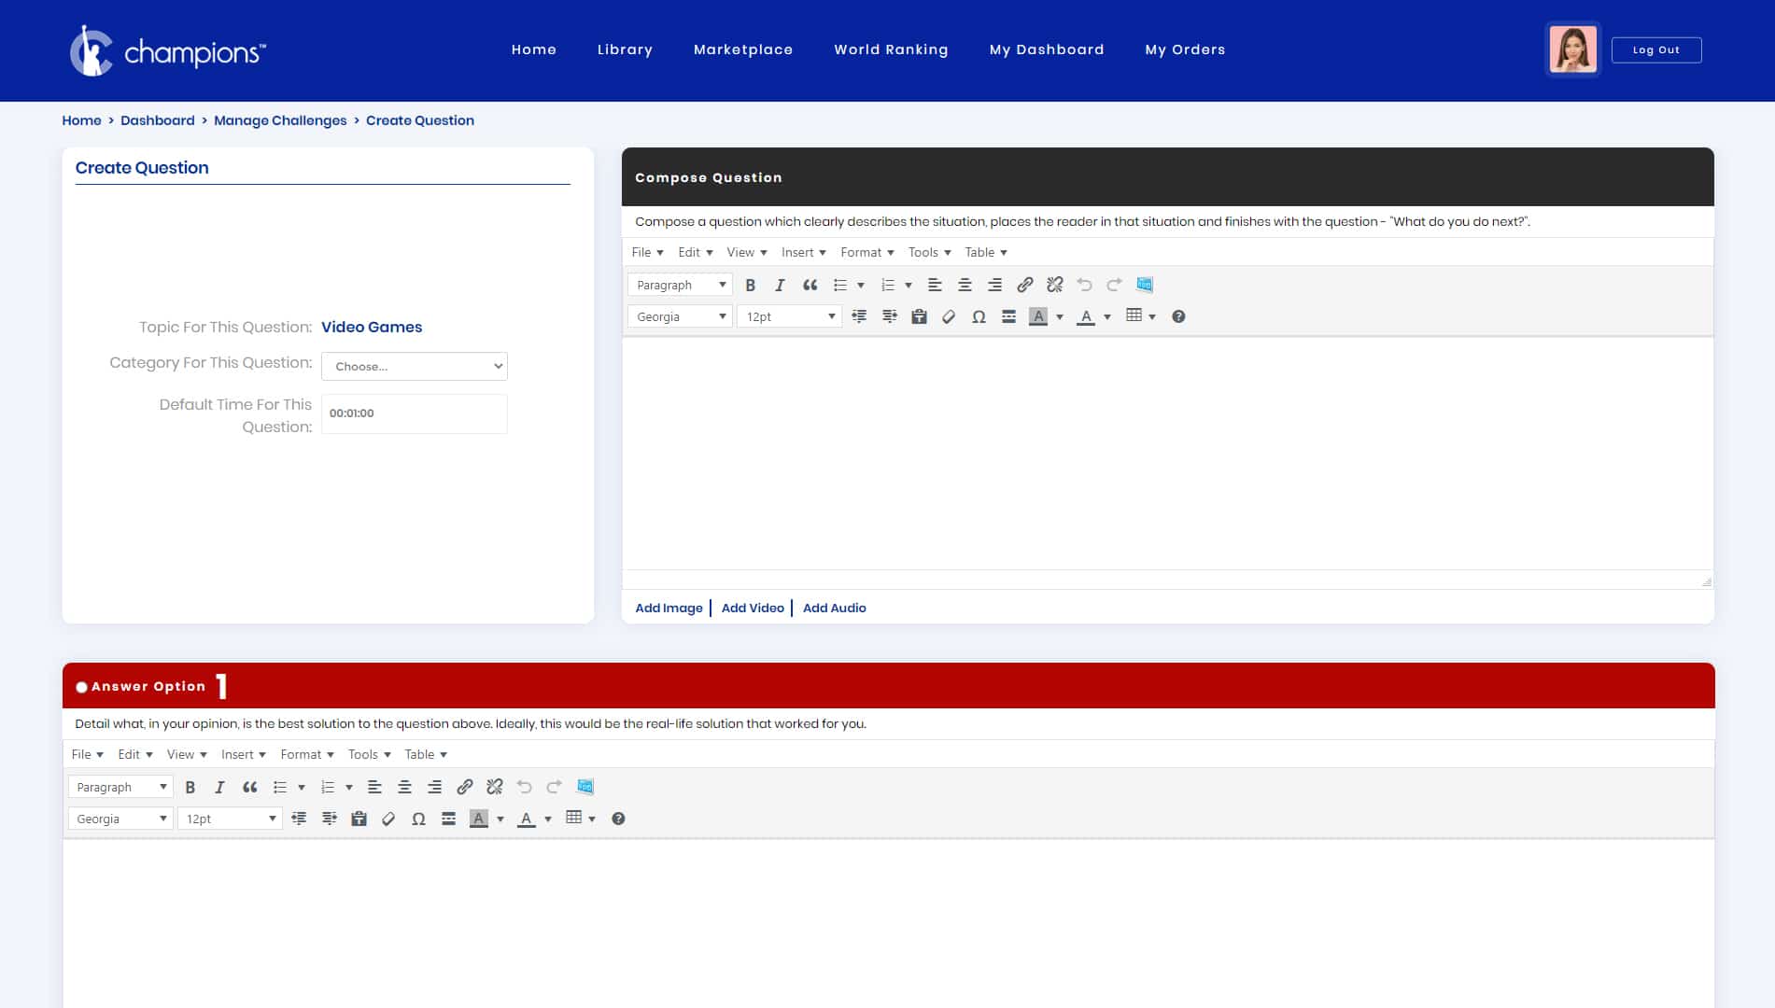Viewport: 1775px width, 1008px height.
Task: Open text color picker in Compose Question toolbar
Action: 1086,317
